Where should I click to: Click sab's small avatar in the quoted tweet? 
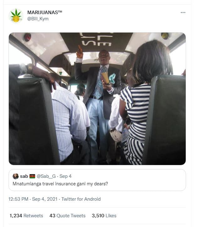pos(15,176)
